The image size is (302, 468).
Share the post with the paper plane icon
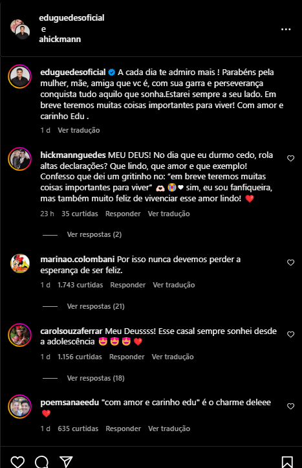66,462
